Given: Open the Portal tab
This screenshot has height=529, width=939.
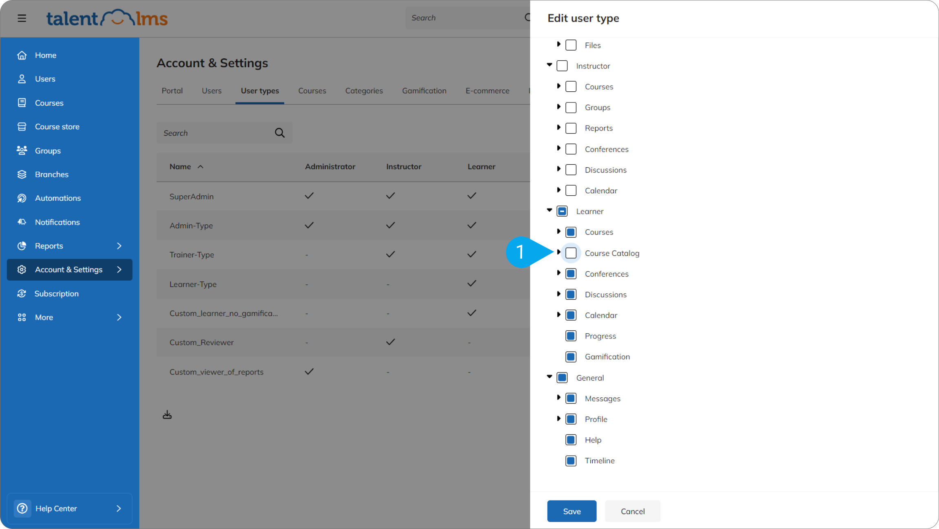Looking at the screenshot, I should pos(172,91).
